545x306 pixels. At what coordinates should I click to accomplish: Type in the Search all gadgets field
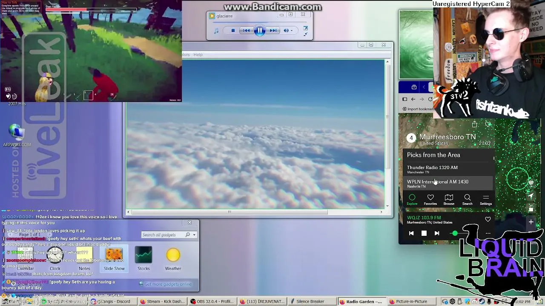tap(163, 235)
